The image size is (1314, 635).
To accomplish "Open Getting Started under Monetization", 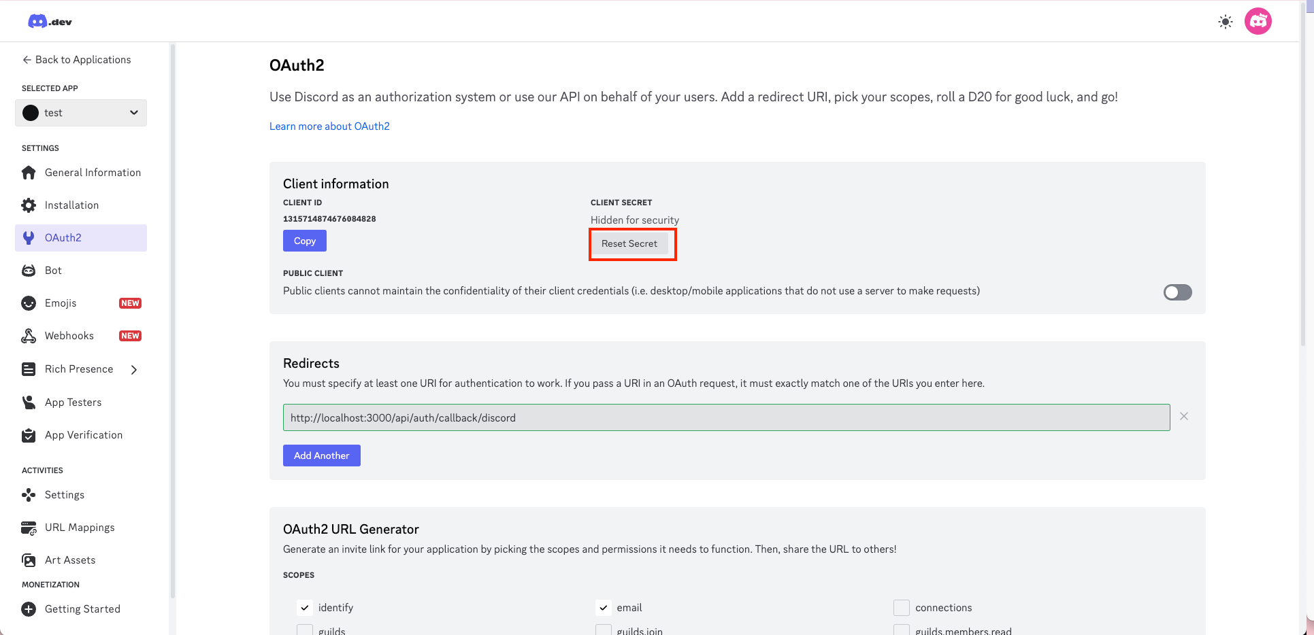I will pos(81,609).
